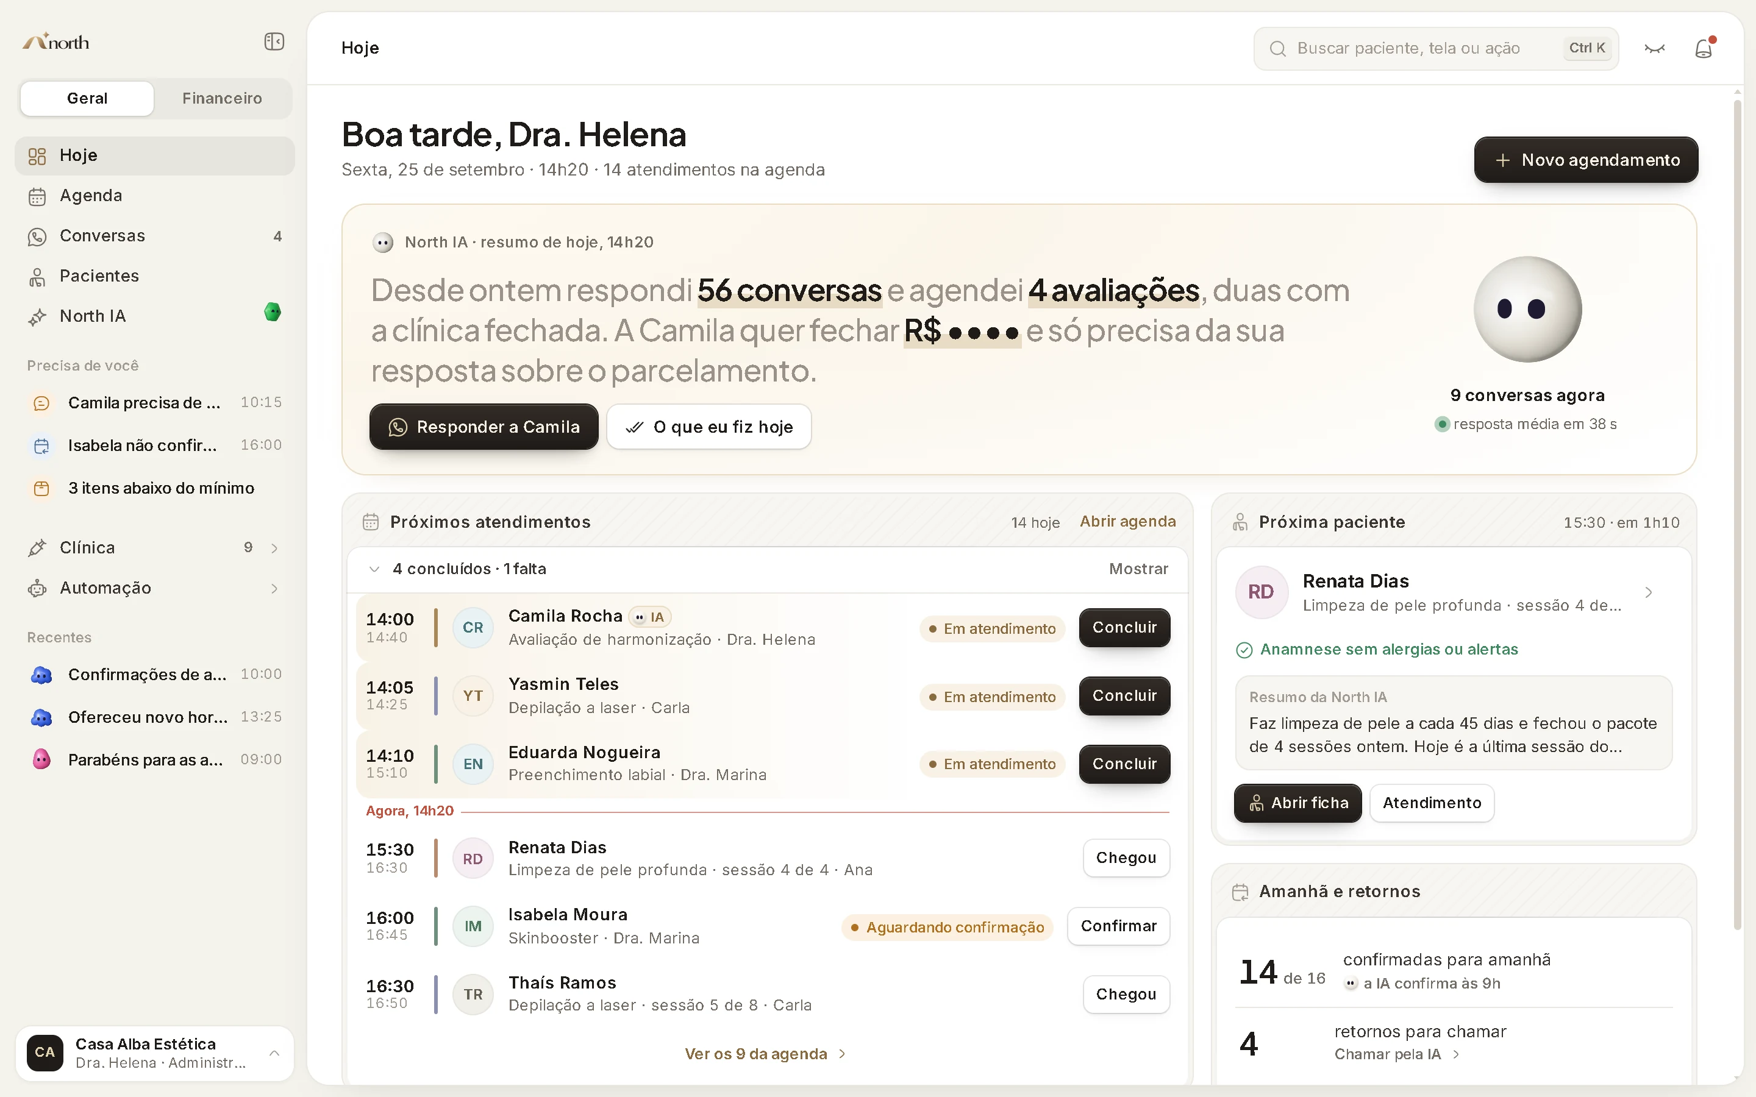
Task: Open Confirmações de recent automation
Action: coord(154,675)
